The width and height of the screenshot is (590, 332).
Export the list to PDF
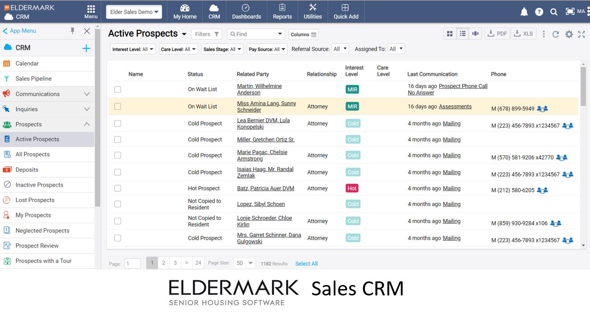pyautogui.click(x=497, y=34)
